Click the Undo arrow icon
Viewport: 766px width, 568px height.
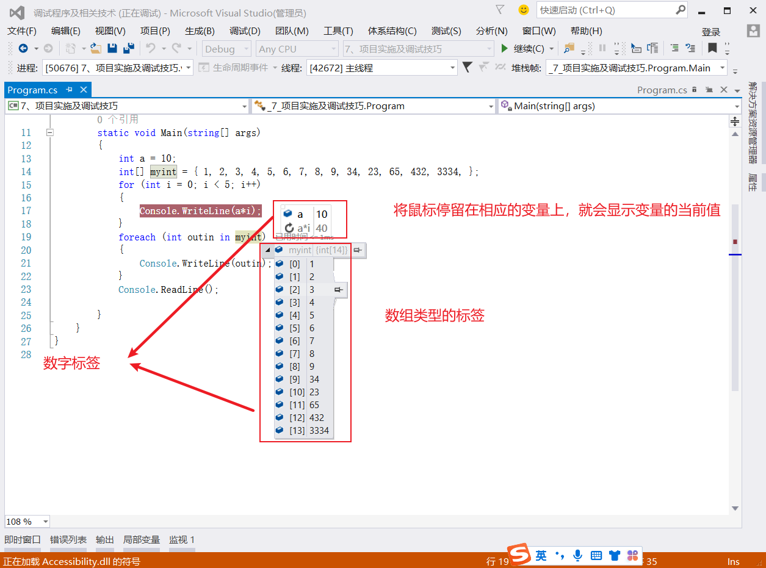click(151, 49)
